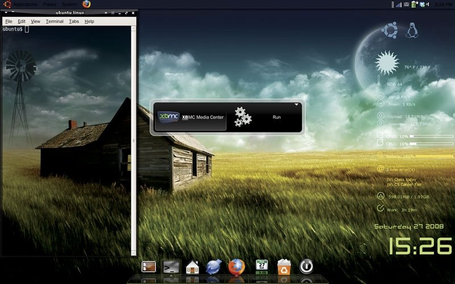
Task: Click terminal scrollbar down arrow
Action: click(x=134, y=253)
